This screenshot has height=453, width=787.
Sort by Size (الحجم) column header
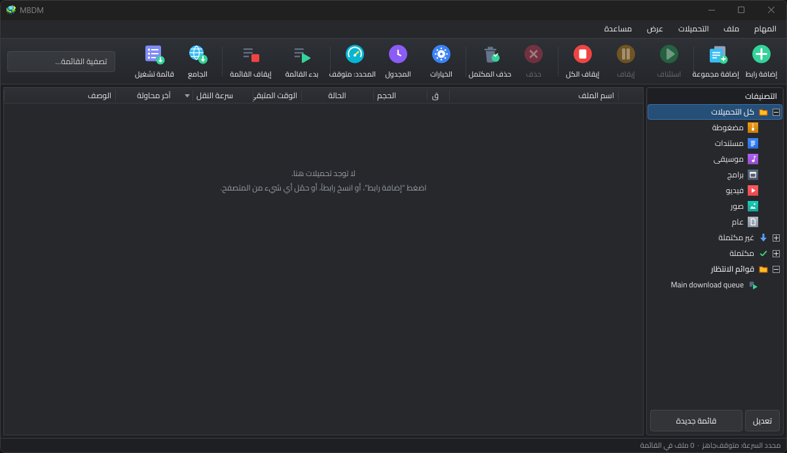401,96
